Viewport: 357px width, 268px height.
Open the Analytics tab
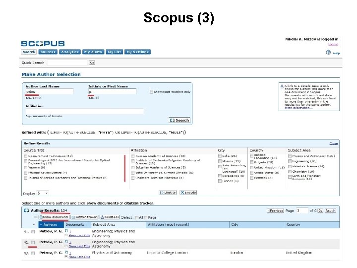70,52
